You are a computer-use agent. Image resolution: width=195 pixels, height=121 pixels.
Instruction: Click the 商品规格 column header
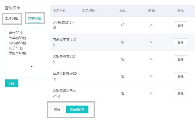89,11
